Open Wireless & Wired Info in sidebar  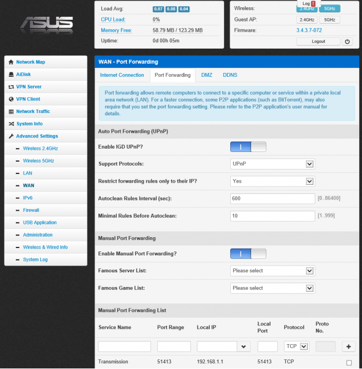pyautogui.click(x=45, y=248)
